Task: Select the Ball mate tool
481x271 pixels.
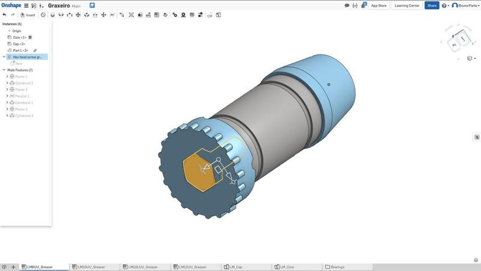Action: pyautogui.click(x=103, y=14)
